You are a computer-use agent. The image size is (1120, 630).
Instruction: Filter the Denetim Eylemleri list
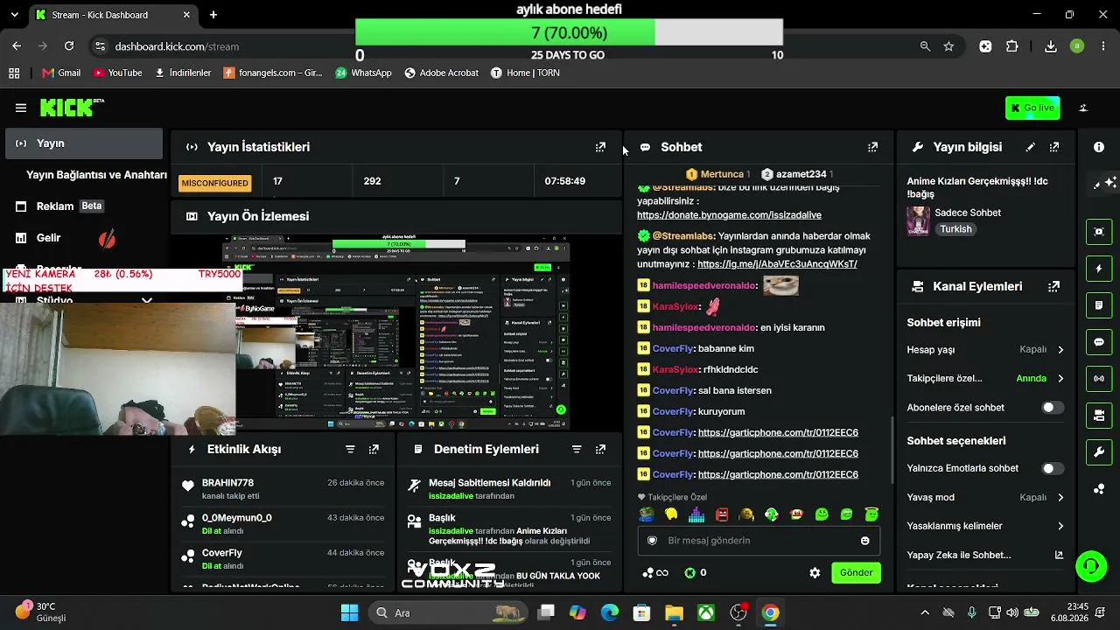point(577,449)
